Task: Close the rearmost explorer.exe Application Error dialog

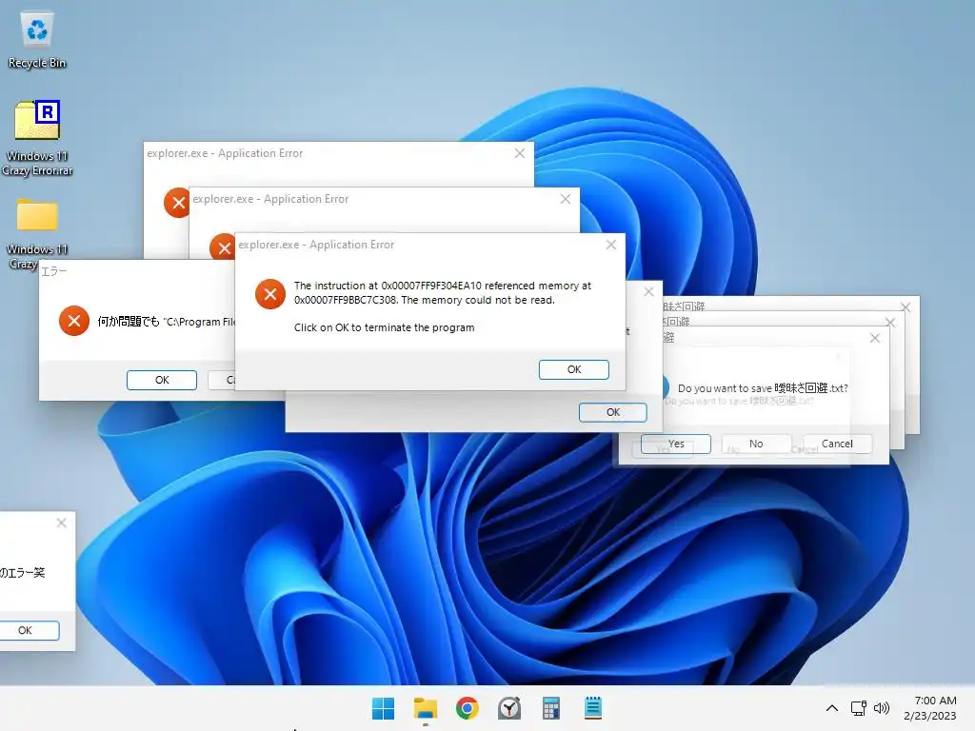Action: [x=520, y=153]
